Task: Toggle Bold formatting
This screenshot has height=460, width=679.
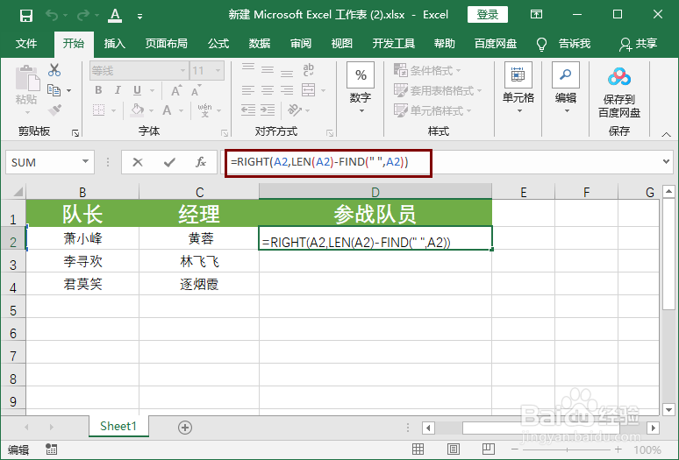Action: 98,90
